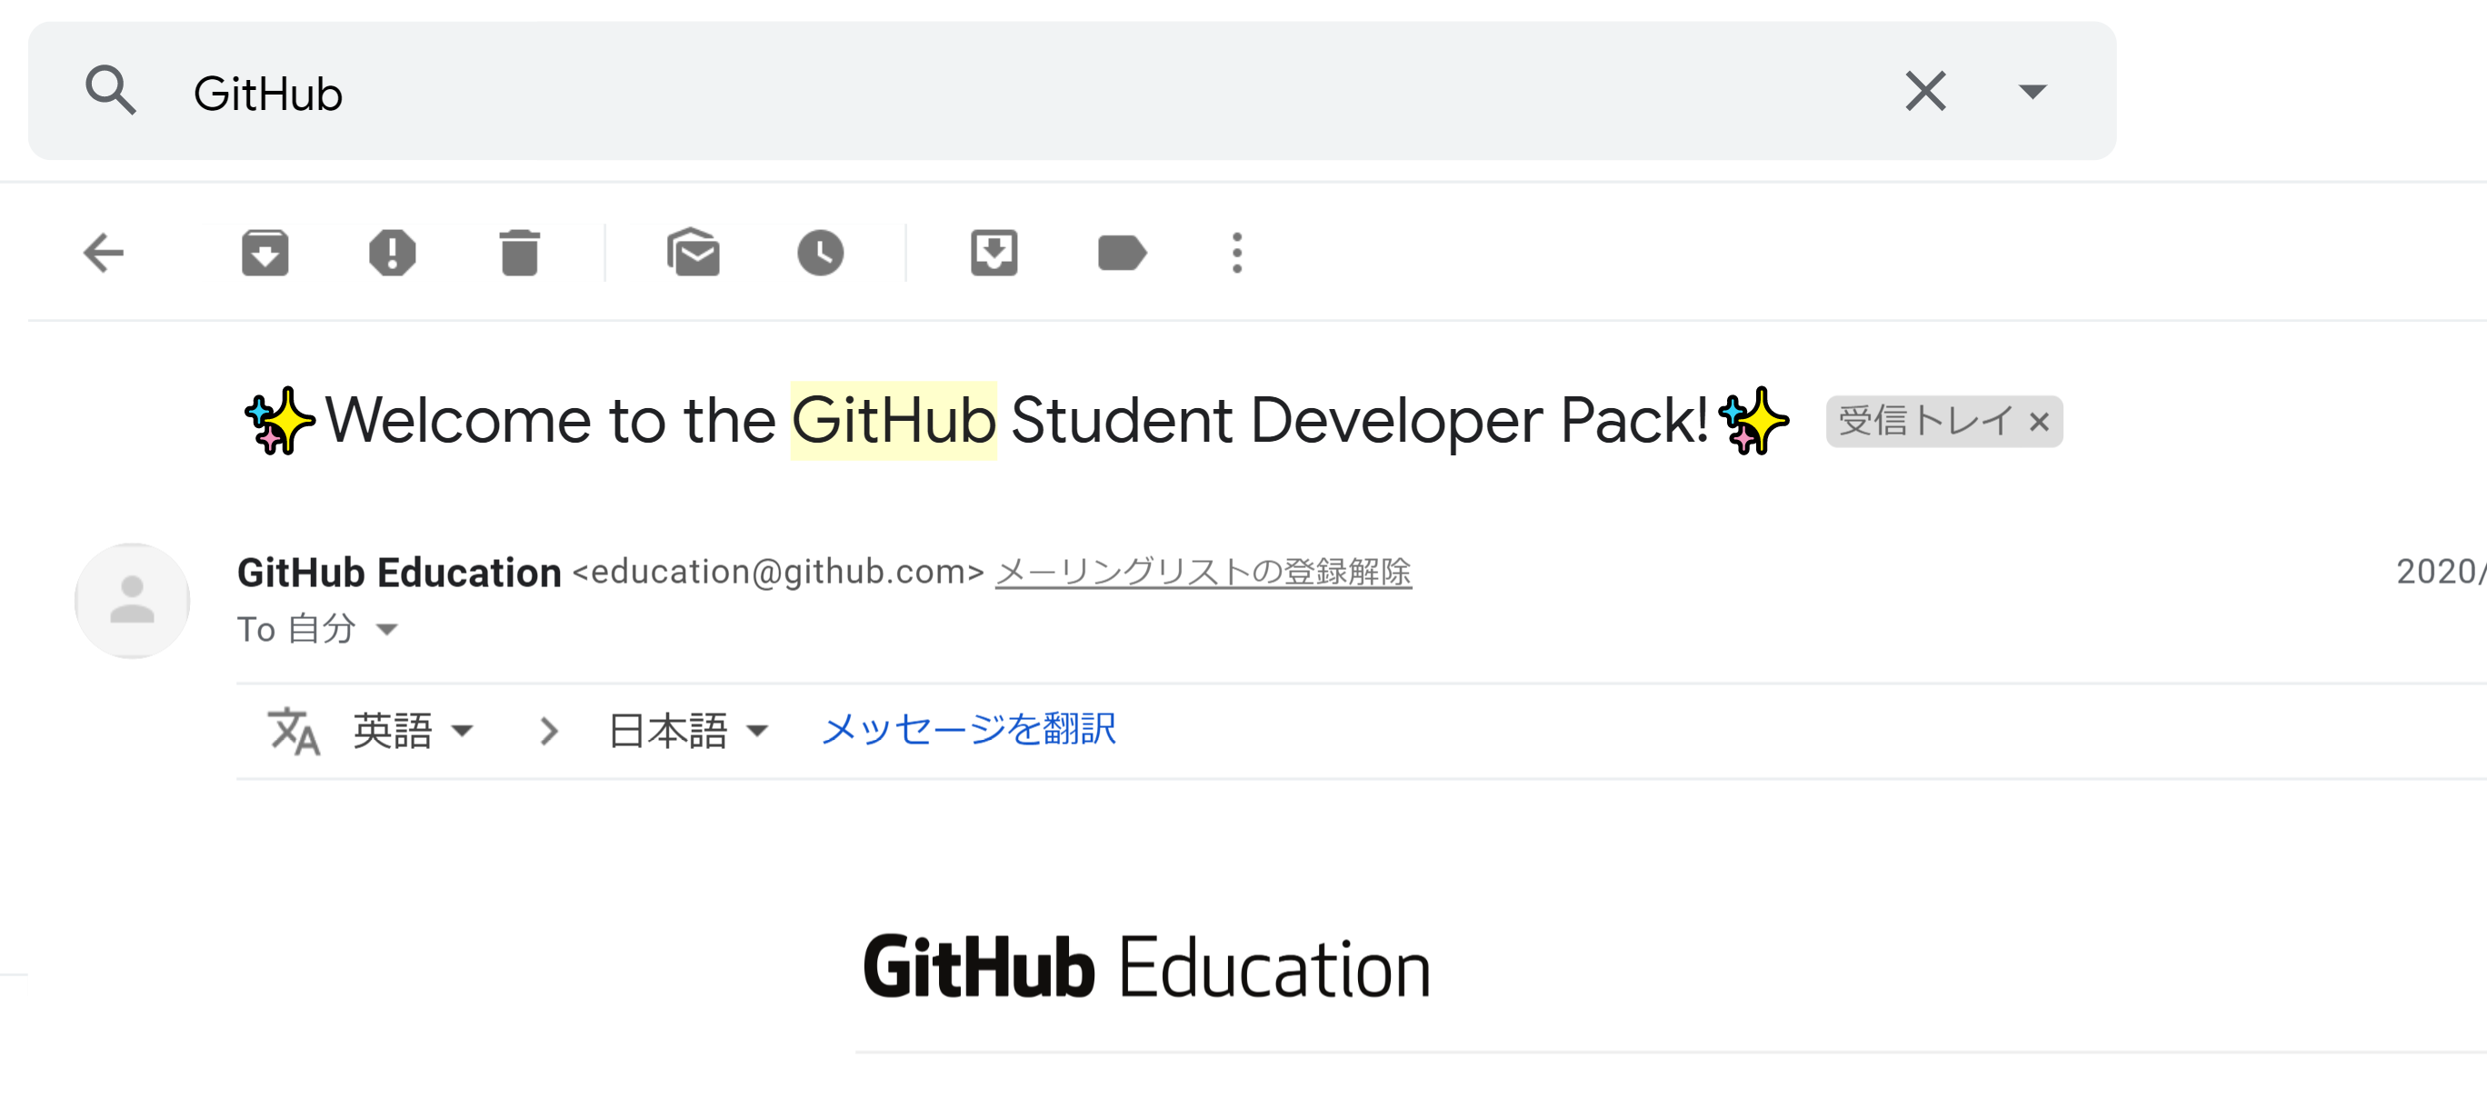Image resolution: width=2487 pixels, height=1108 pixels.
Task: Open the more options three-dot menu
Action: (1237, 254)
